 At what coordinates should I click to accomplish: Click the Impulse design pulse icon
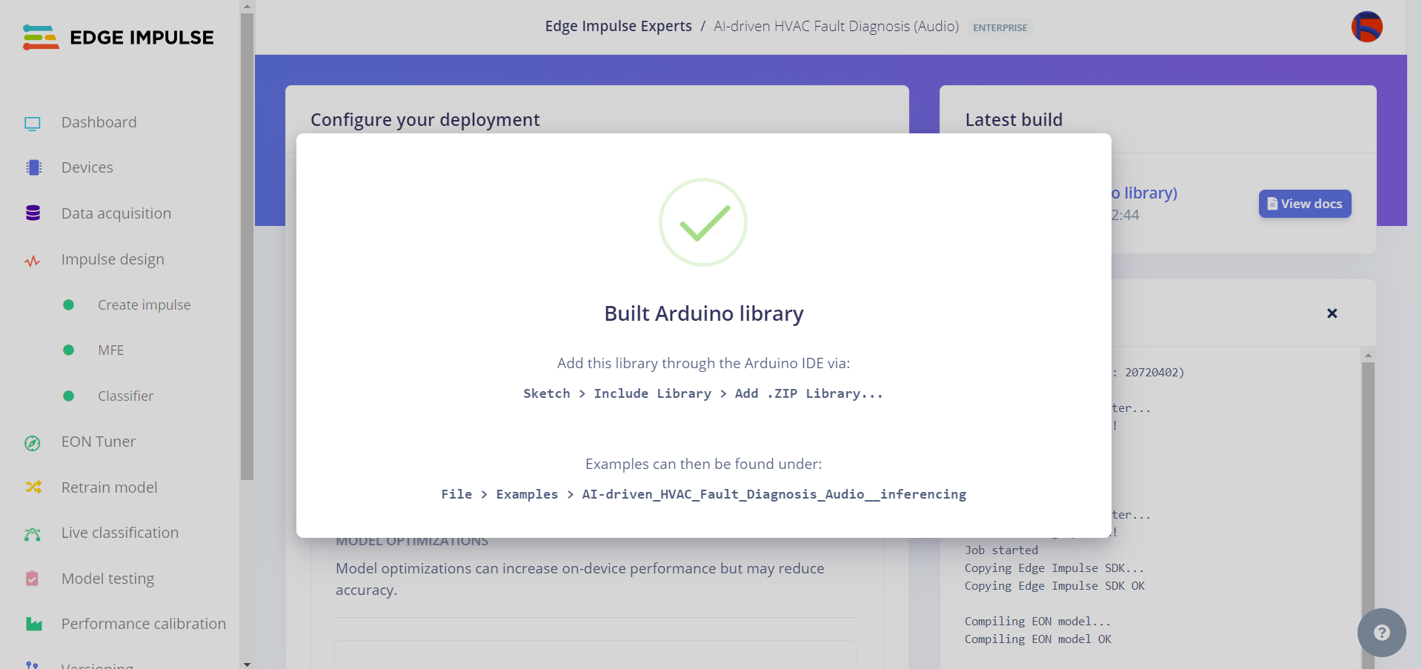click(x=33, y=260)
